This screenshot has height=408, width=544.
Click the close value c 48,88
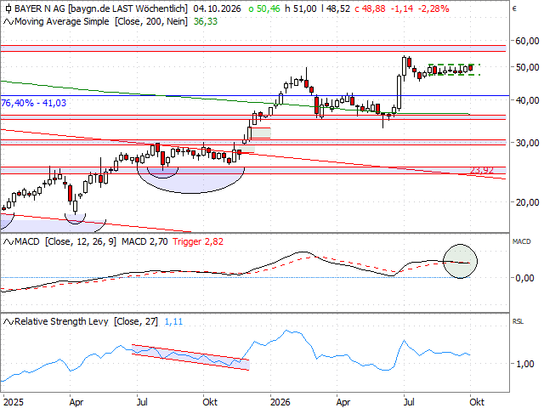370,8
